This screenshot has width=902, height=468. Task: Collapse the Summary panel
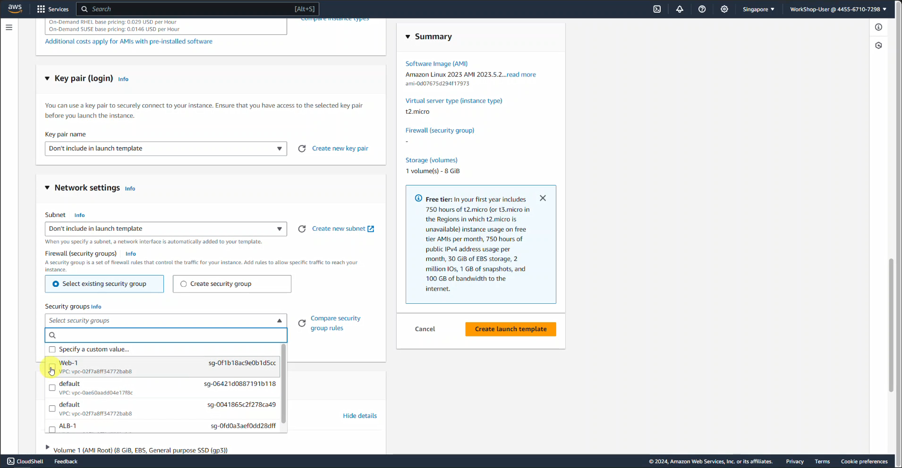(408, 37)
